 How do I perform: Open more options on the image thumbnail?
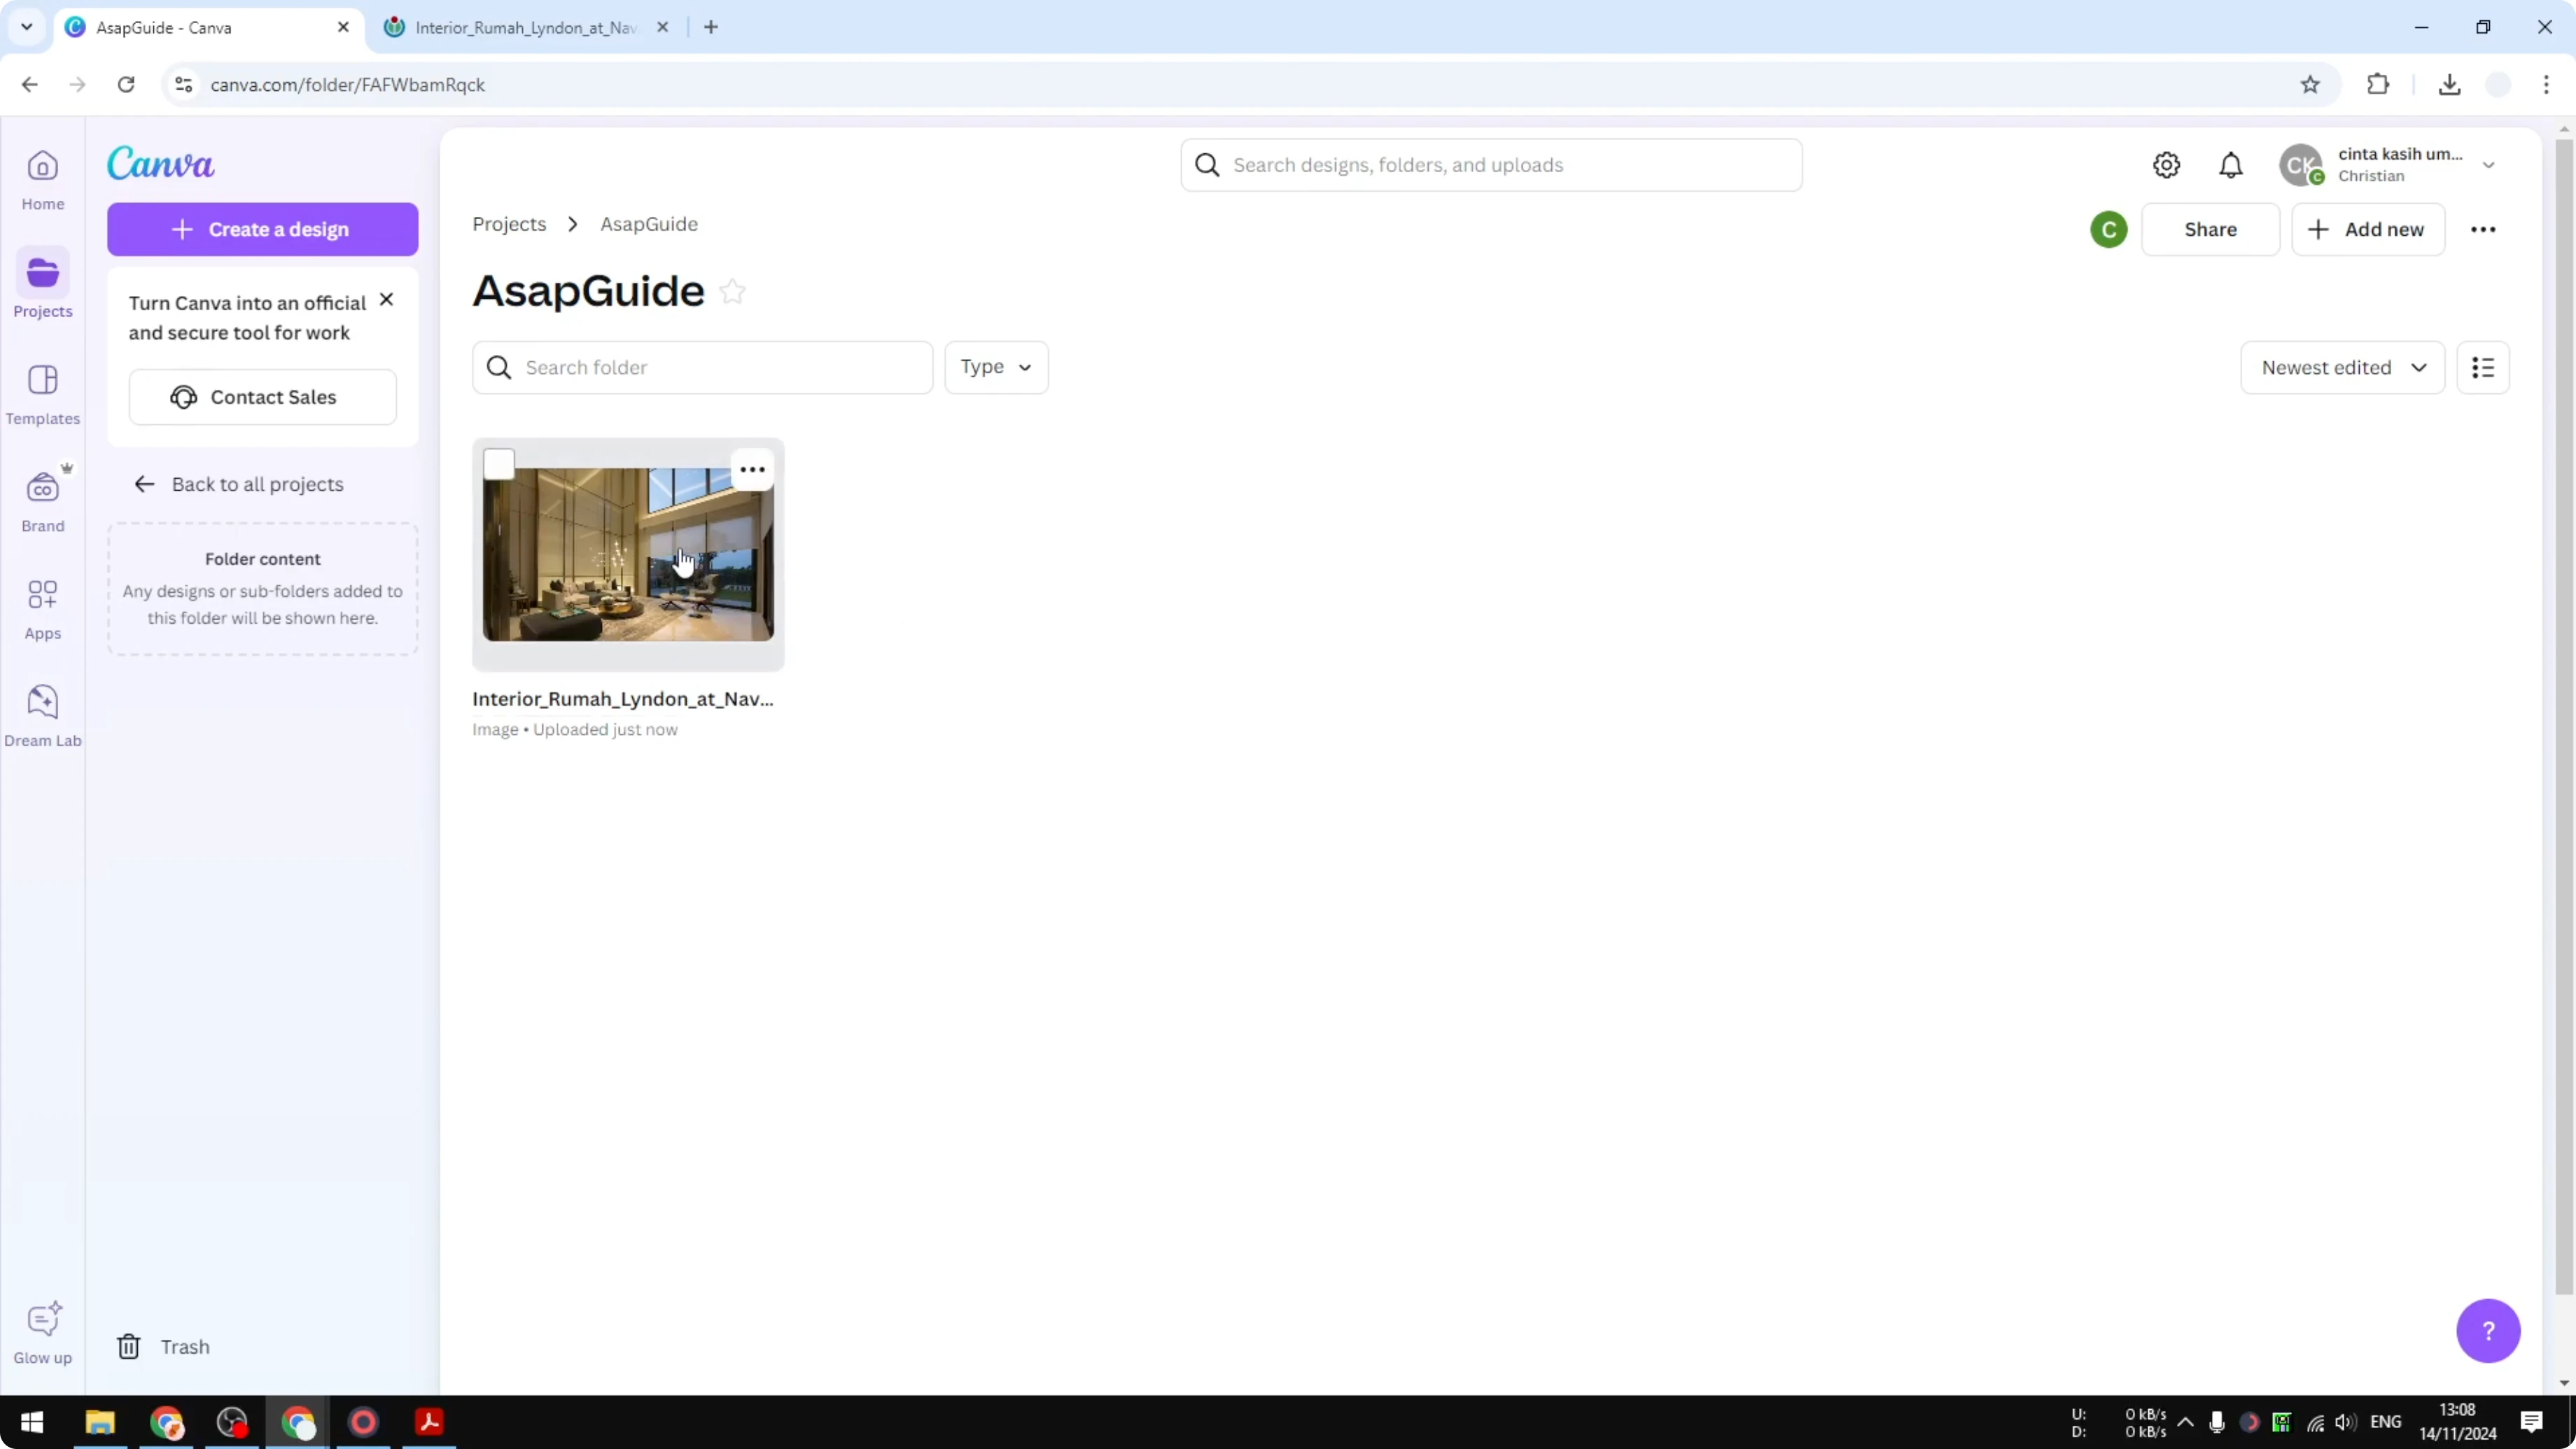coord(753,469)
